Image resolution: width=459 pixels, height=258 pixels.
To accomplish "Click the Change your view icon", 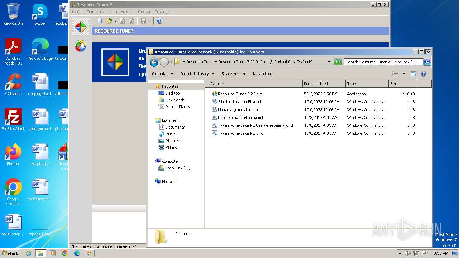I will point(395,74).
